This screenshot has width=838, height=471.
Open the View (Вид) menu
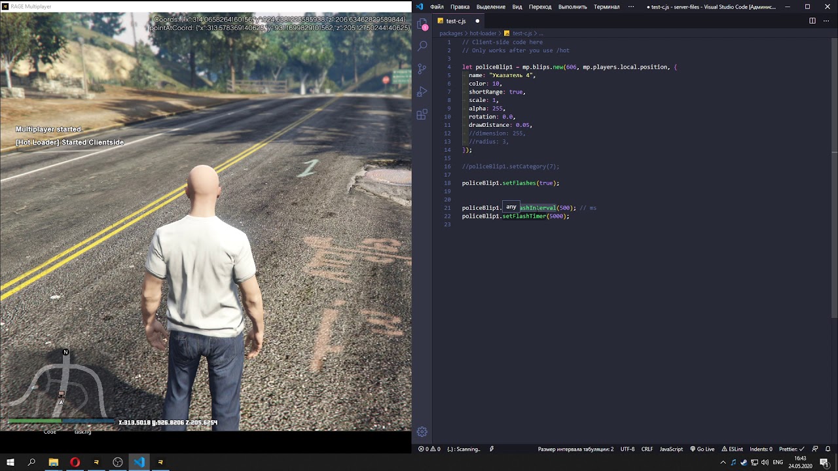coord(517,7)
